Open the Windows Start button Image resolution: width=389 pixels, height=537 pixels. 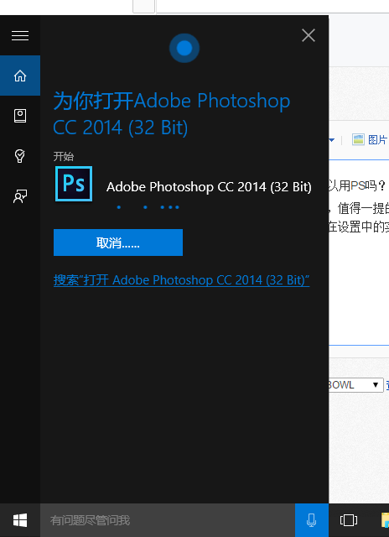tap(20, 520)
